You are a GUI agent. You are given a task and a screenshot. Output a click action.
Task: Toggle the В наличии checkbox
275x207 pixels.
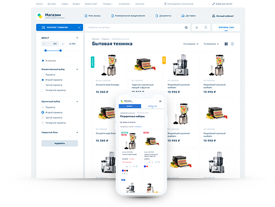click(43, 61)
